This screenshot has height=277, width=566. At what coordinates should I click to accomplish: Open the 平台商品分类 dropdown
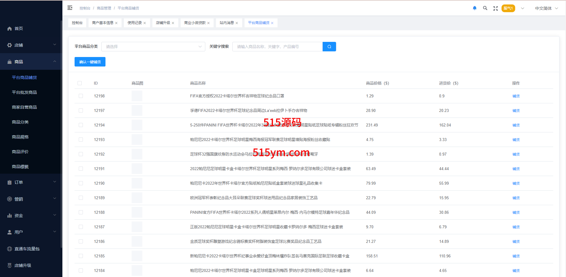click(153, 47)
